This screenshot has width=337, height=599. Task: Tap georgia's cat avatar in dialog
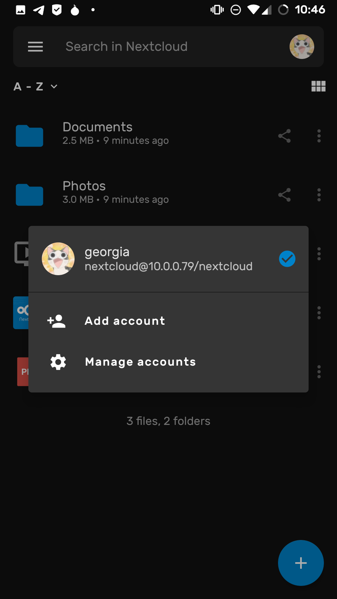point(58,259)
